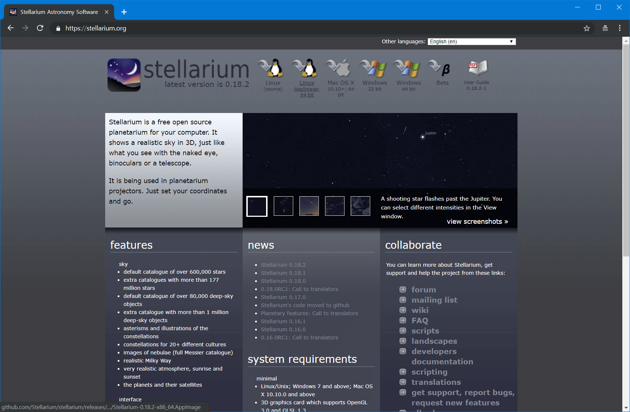Open the Other languages dropdown
This screenshot has width=630, height=412.
tap(471, 41)
